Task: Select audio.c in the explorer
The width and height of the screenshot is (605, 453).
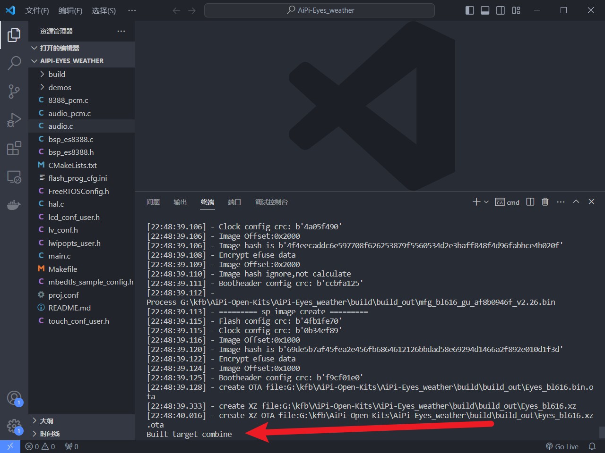Action: click(81, 126)
